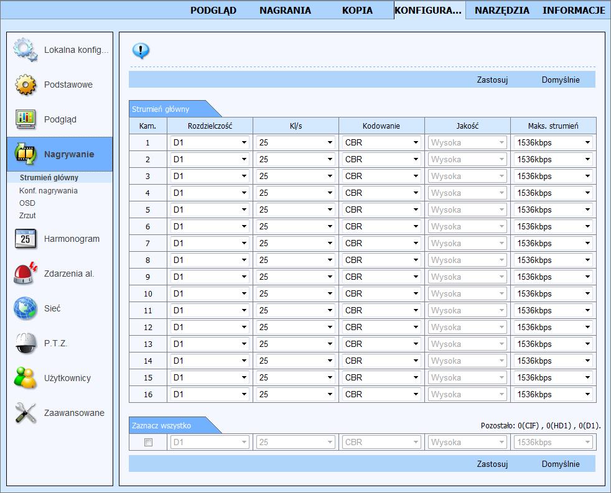
Task: Click the Pozostało remaining resources text
Action: (x=541, y=426)
